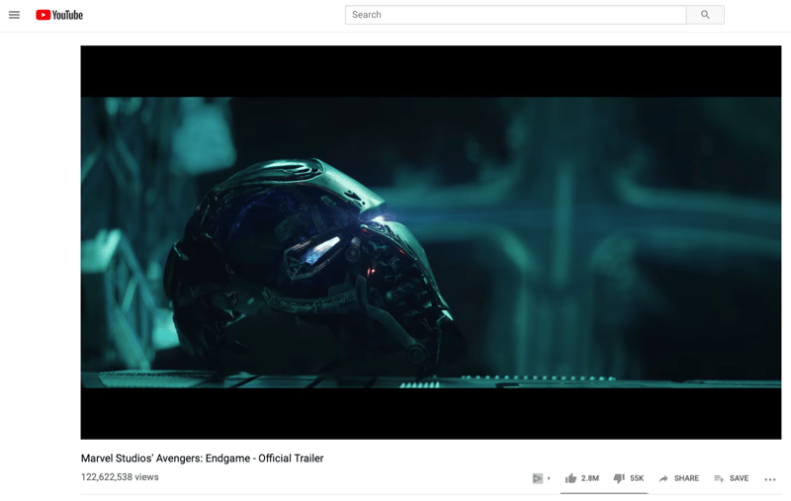The width and height of the screenshot is (791, 501).
Task: Click SAVE to add to playlist
Action: [732, 478]
